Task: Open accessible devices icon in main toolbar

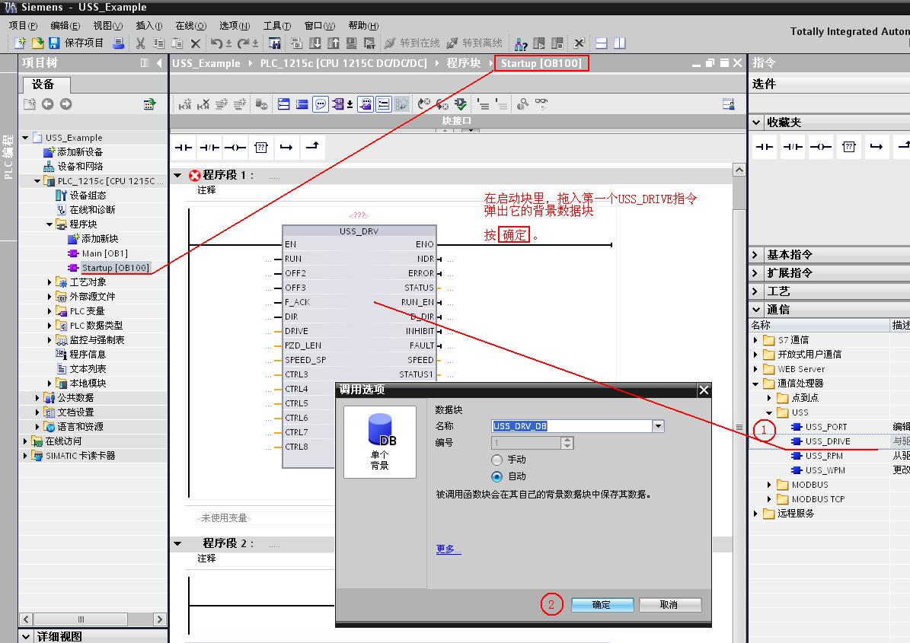Action: click(521, 43)
